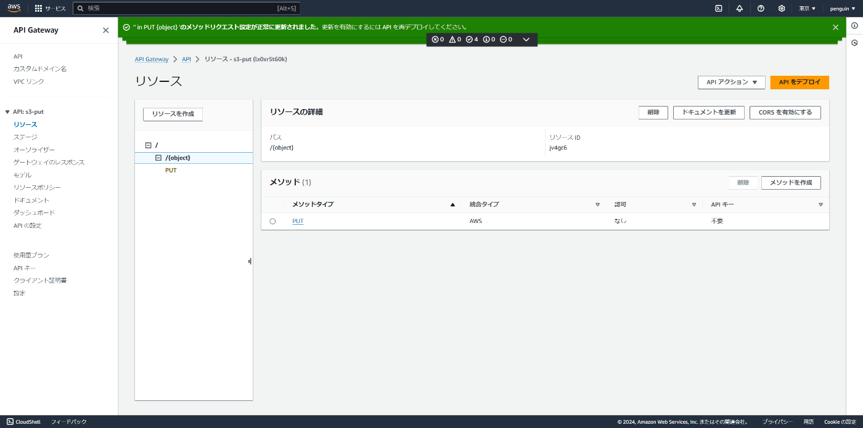Screen dimensions: 863x428
Task: Open プライバシー footer link
Action: coord(777,422)
